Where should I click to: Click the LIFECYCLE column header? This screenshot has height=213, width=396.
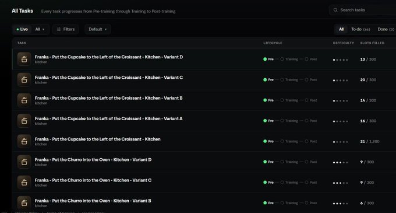[x=273, y=43]
